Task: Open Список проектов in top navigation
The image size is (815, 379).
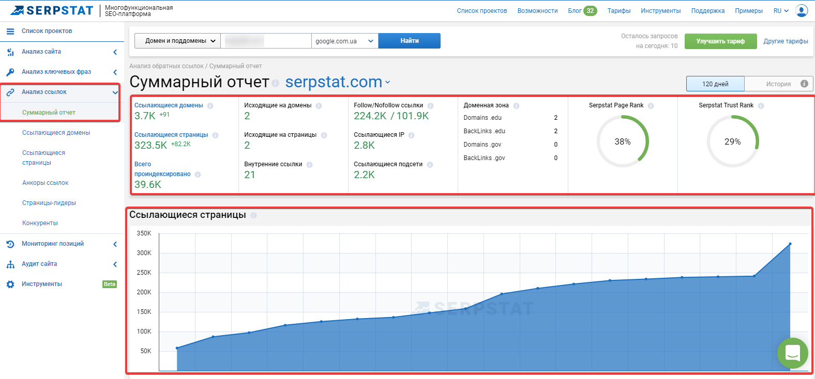Action: coord(482,11)
